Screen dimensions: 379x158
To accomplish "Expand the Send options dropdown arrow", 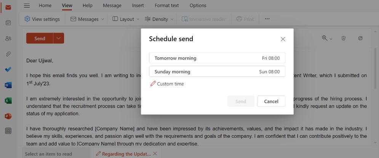I will click(x=59, y=38).
